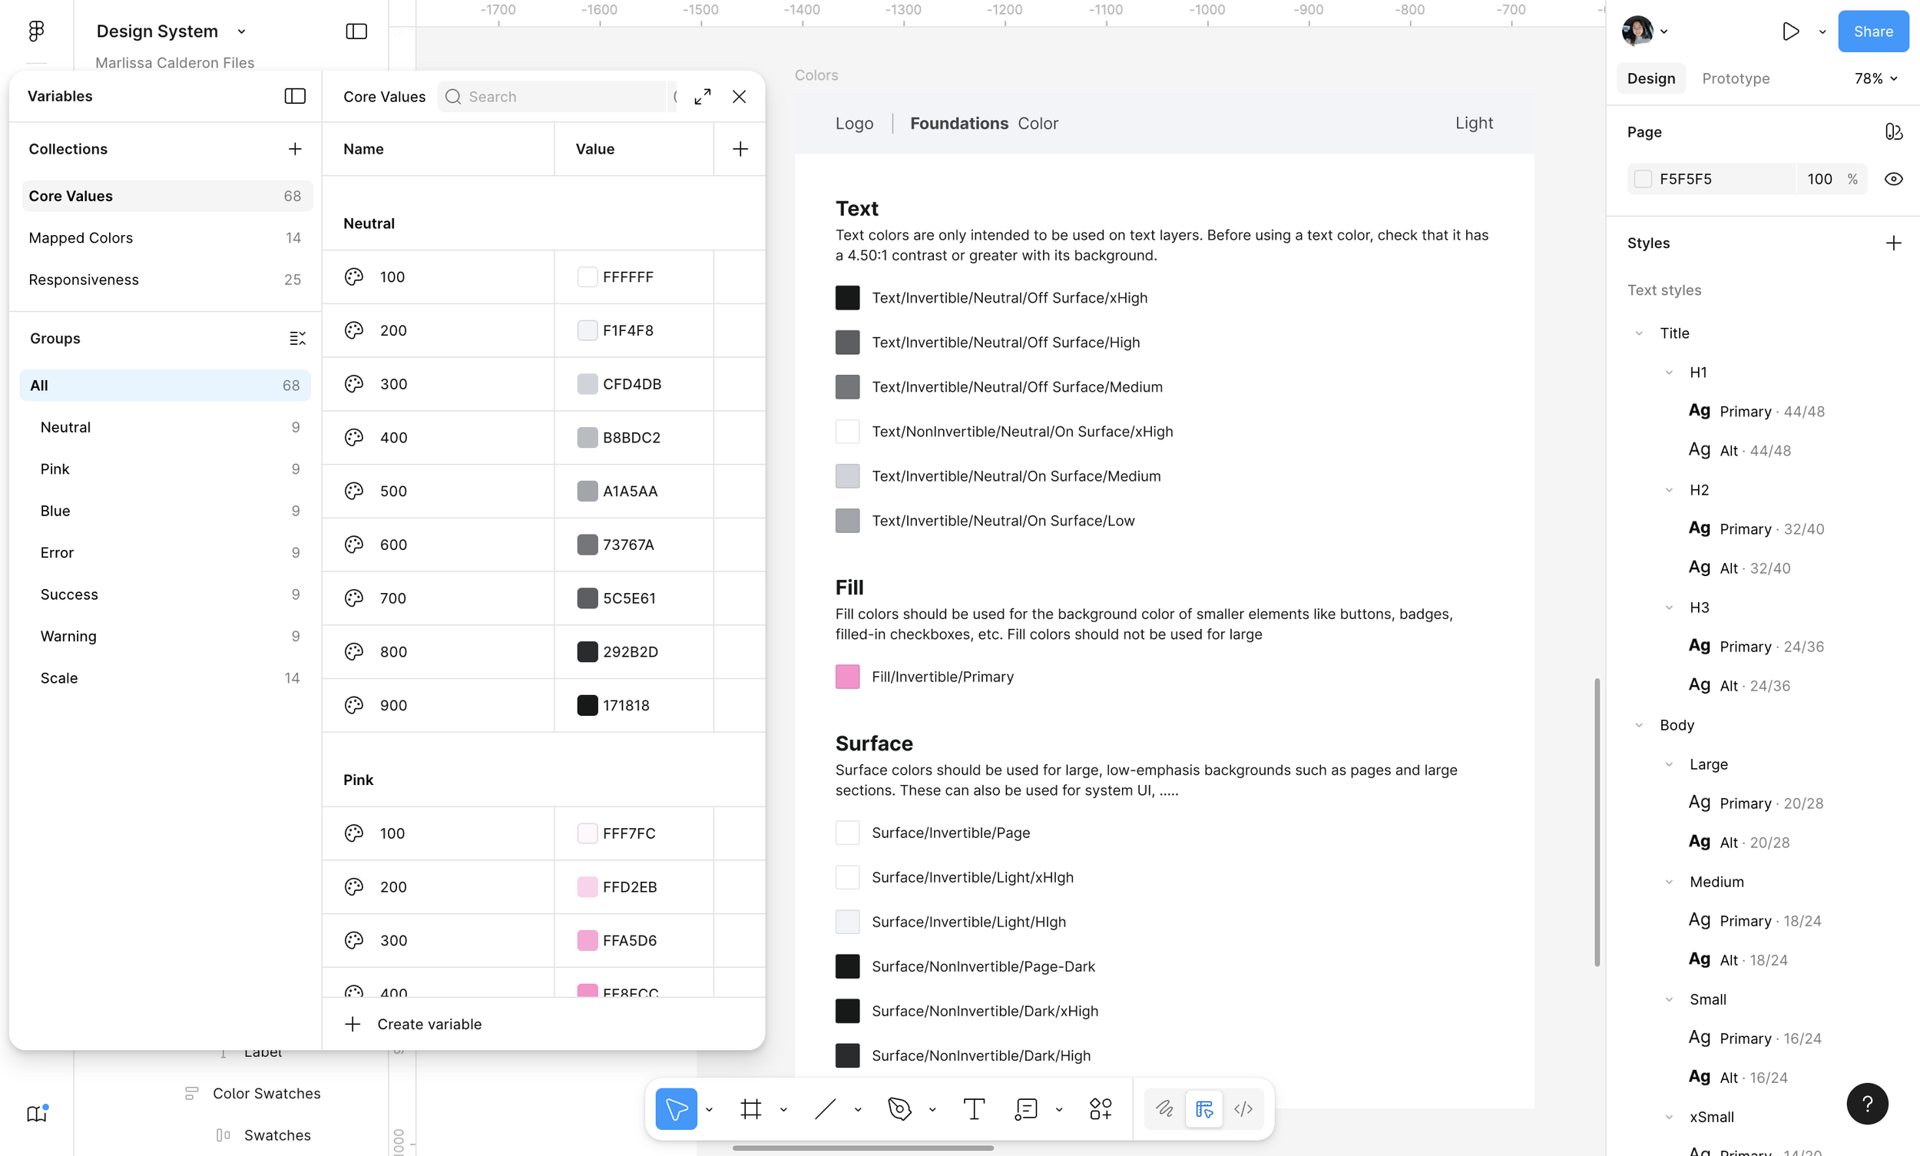Select the Pen tool
Screen dimensions: 1920x1156
pyautogui.click(x=899, y=1108)
